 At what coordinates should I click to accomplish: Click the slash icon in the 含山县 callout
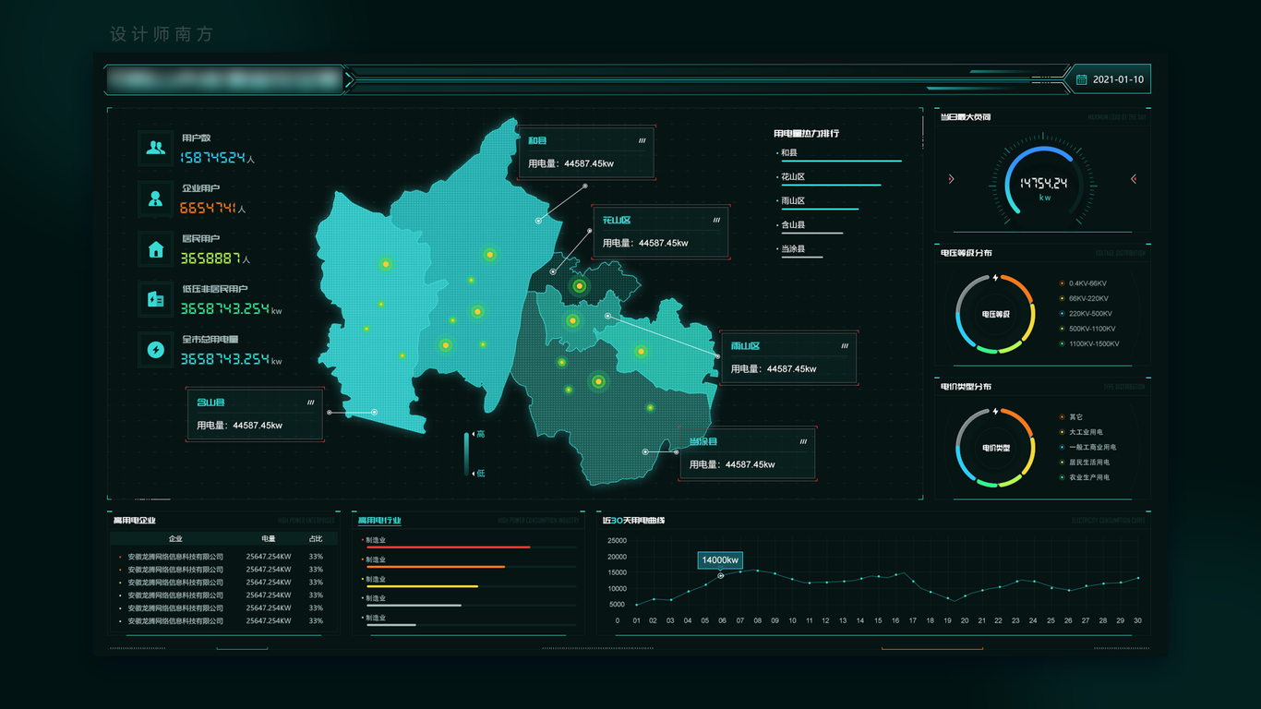click(311, 403)
